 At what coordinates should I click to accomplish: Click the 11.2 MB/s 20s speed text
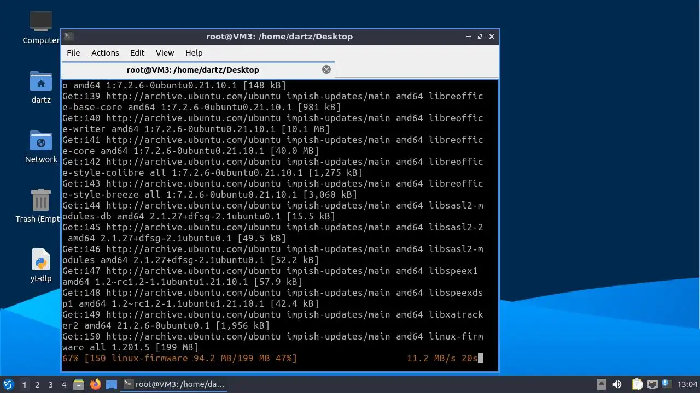[x=442, y=358]
